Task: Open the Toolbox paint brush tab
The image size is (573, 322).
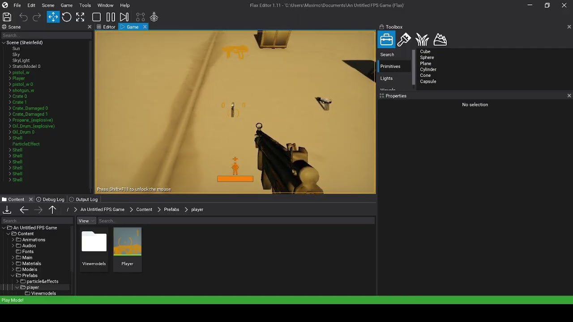Action: (404, 39)
